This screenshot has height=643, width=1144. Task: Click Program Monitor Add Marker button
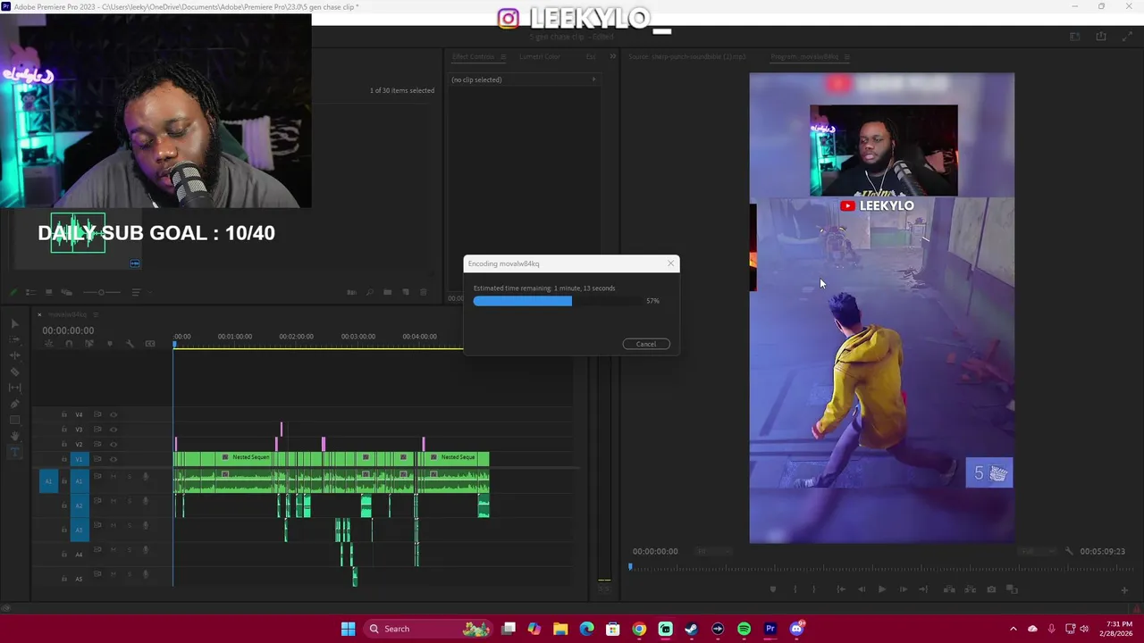point(772,589)
